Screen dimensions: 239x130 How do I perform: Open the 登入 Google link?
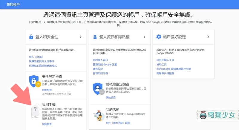click(36, 57)
